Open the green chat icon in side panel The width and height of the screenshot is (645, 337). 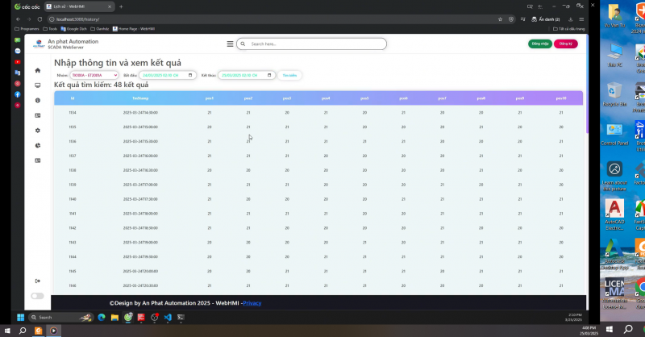[17, 40]
